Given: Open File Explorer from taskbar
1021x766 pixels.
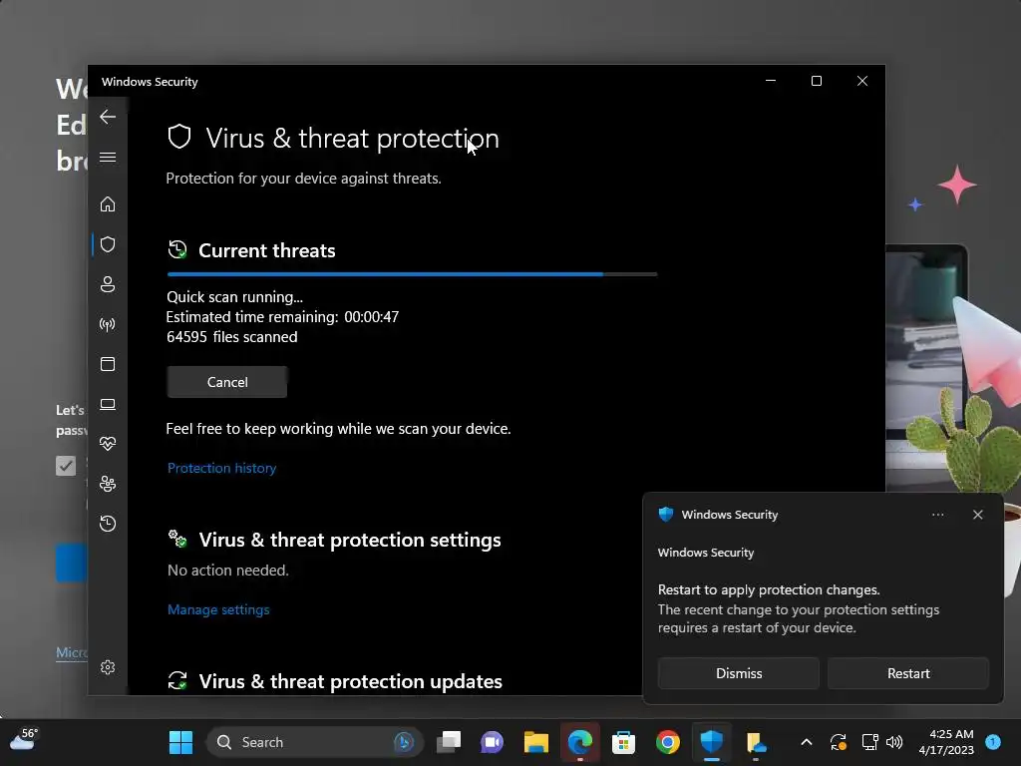Looking at the screenshot, I should click(535, 742).
